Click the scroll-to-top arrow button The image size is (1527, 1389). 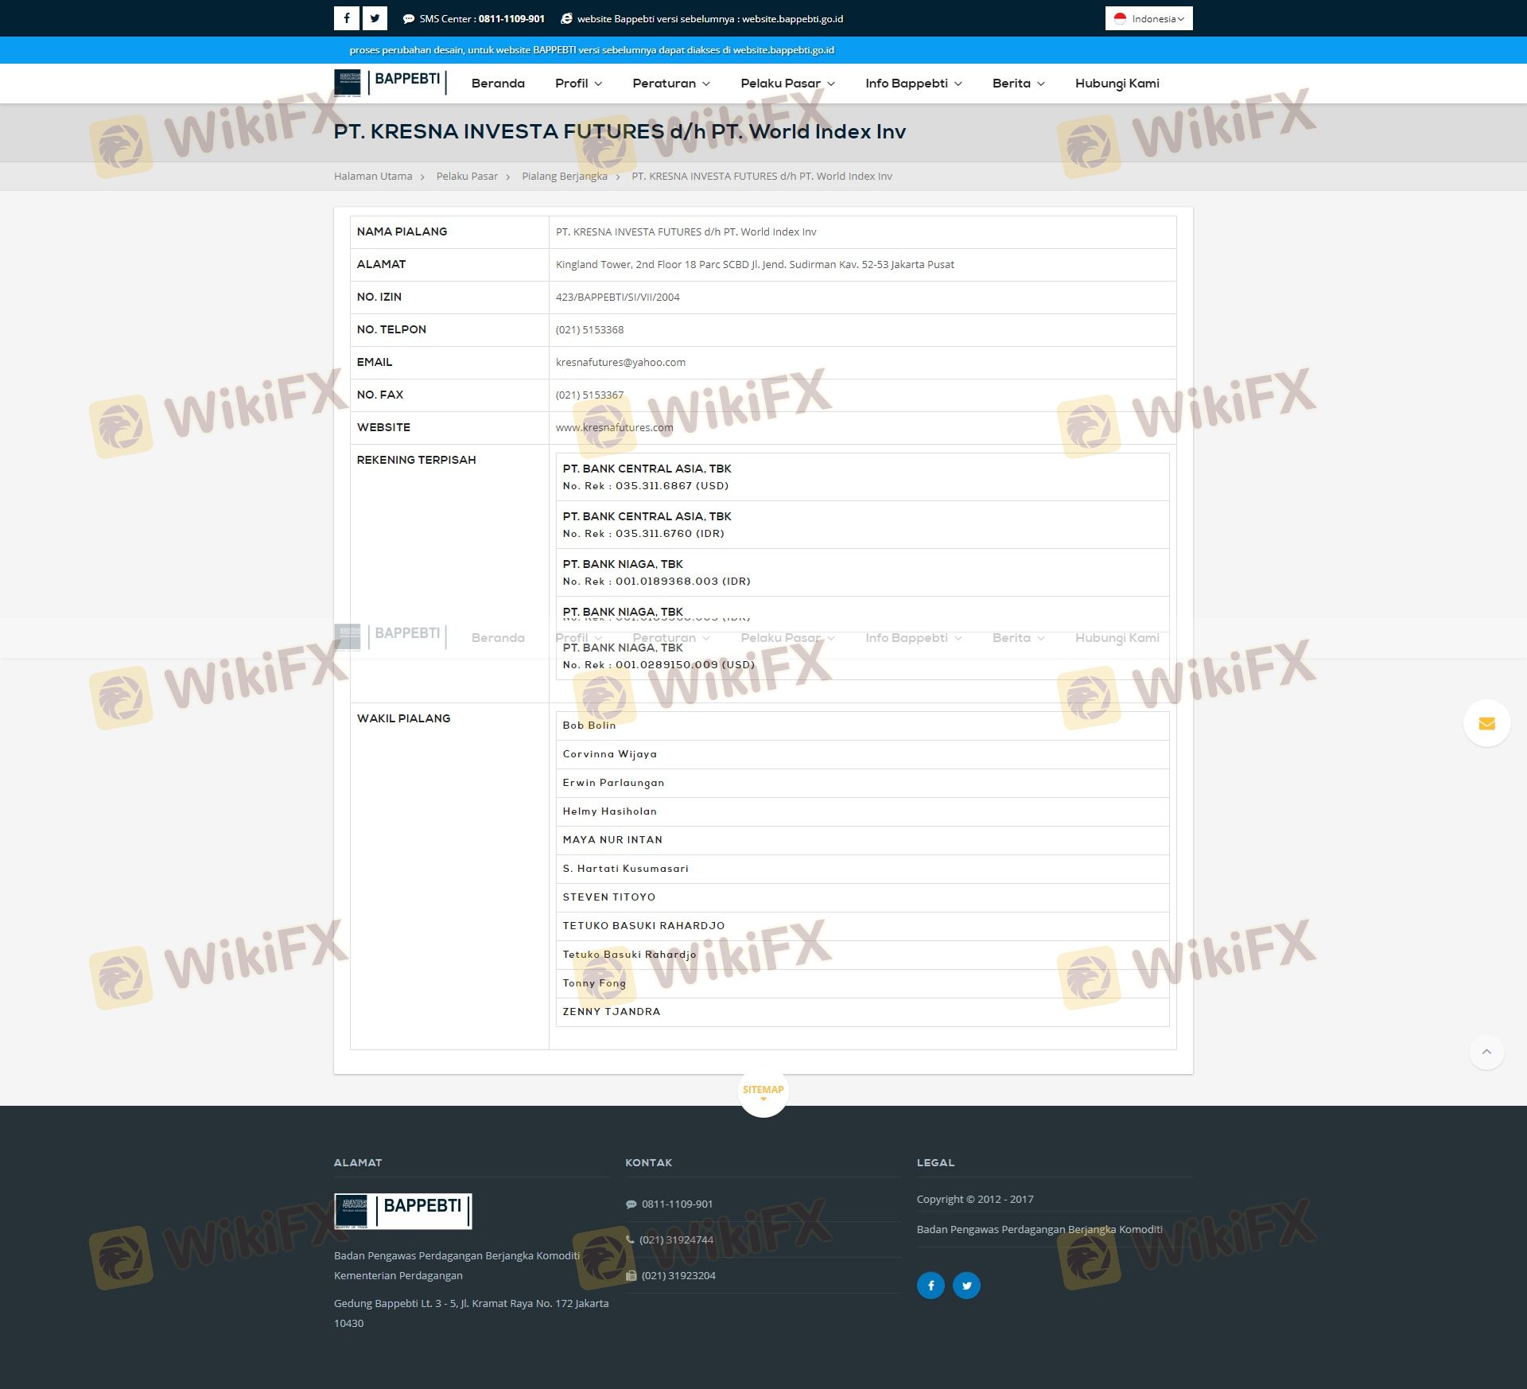[1486, 1052]
